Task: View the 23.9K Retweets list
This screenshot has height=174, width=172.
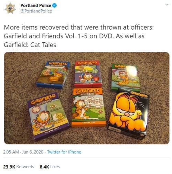Action: (19, 167)
